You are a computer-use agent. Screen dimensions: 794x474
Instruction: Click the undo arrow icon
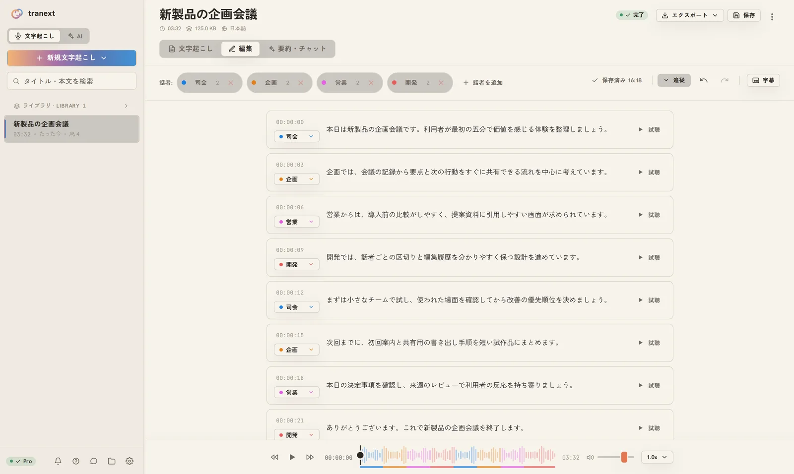click(704, 80)
